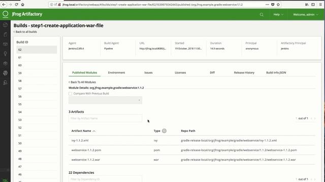
Task: Select build ID 59
Action: [37, 73]
